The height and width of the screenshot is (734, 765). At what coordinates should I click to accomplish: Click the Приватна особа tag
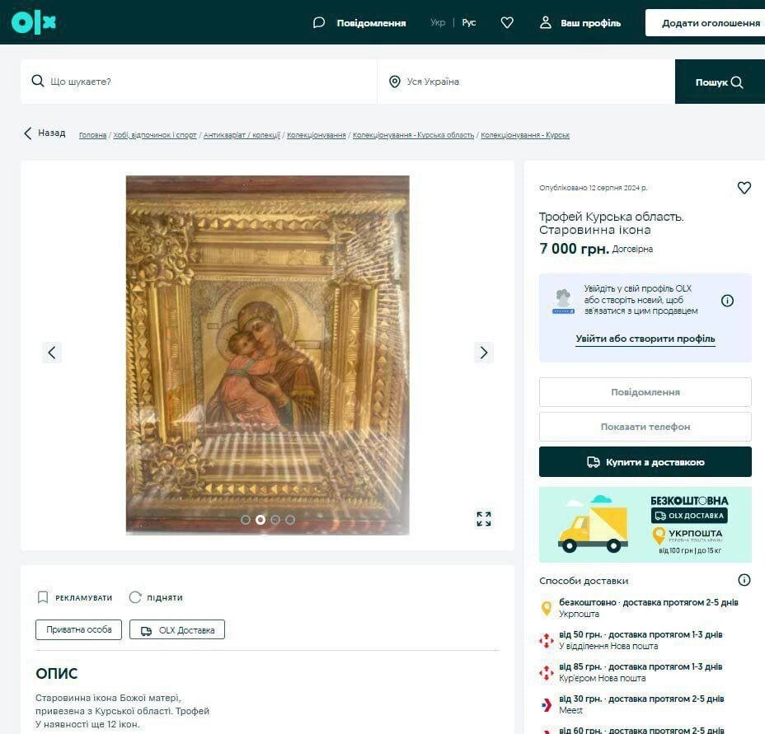[x=78, y=629]
